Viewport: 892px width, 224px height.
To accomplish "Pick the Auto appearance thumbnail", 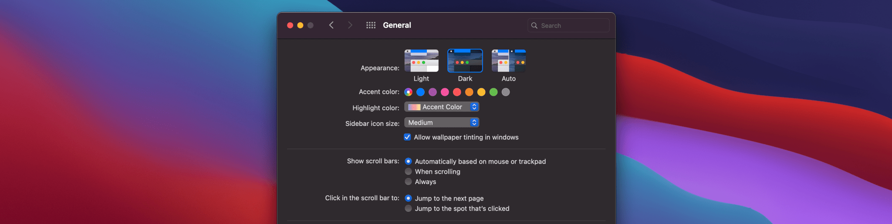I will click(508, 61).
